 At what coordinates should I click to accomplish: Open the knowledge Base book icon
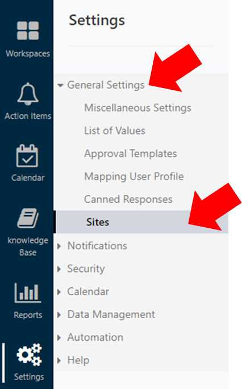pyautogui.click(x=28, y=218)
